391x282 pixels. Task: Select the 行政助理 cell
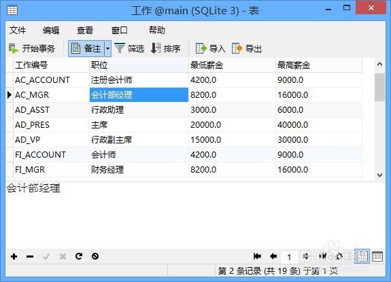point(139,110)
